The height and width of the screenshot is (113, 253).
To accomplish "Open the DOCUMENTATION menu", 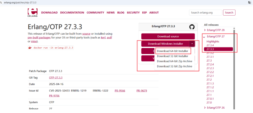I will point(72,12).
